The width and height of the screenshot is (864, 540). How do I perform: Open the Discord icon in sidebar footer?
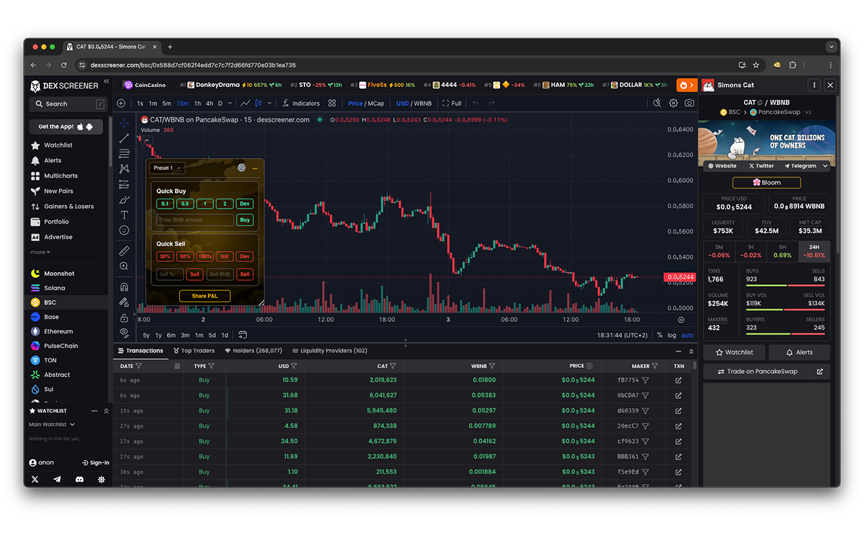[x=80, y=479]
